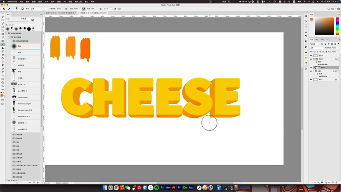Click the brush size input field

click(24, 18)
